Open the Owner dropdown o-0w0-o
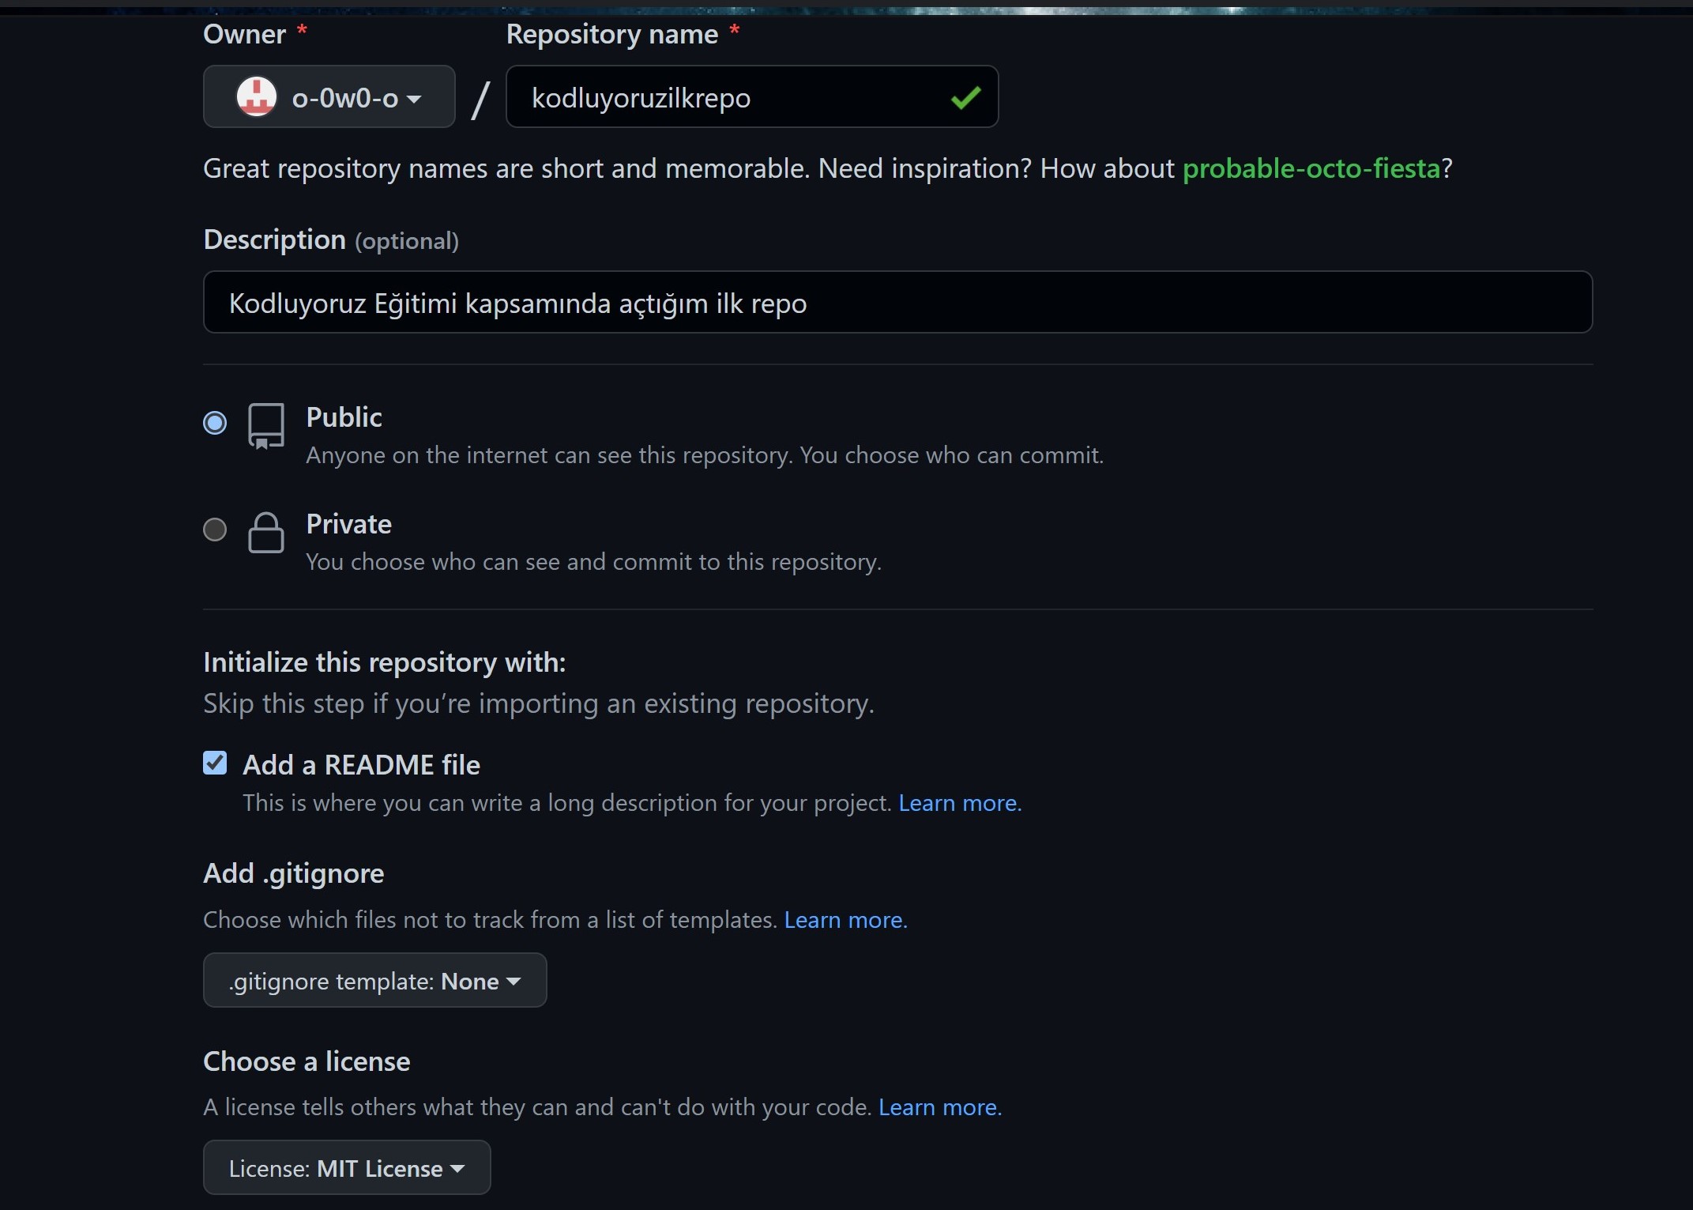 click(329, 96)
